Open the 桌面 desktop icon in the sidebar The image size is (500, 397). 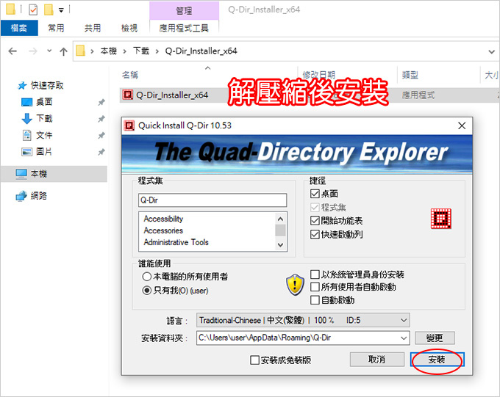click(26, 102)
